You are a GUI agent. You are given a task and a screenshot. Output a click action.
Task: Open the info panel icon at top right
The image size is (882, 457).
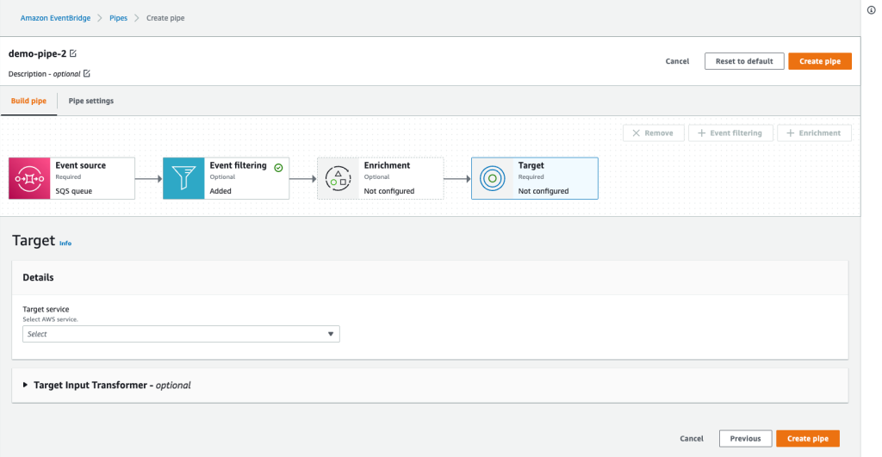(x=872, y=10)
